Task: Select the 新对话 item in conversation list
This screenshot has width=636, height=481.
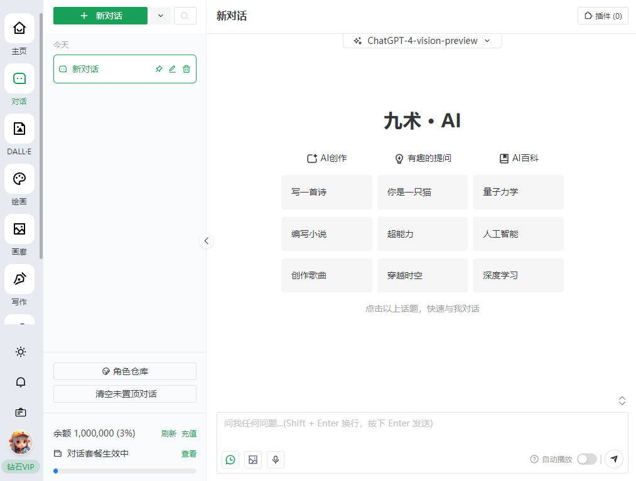Action: click(125, 69)
